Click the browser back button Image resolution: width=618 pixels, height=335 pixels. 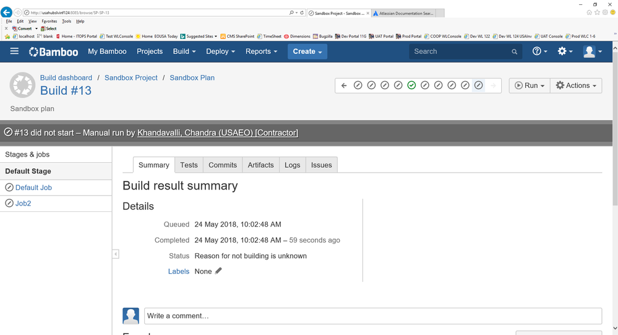tap(6, 12)
